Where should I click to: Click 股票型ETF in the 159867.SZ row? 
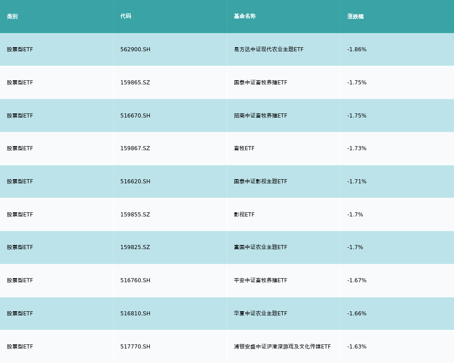20,148
